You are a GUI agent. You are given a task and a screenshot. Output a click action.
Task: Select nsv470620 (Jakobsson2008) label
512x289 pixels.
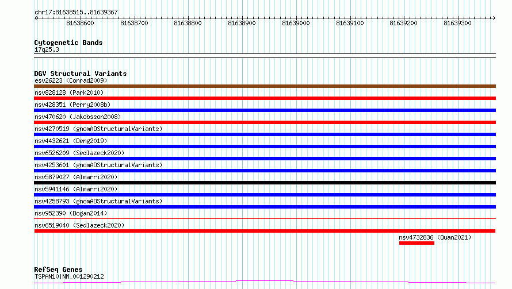pos(78,117)
